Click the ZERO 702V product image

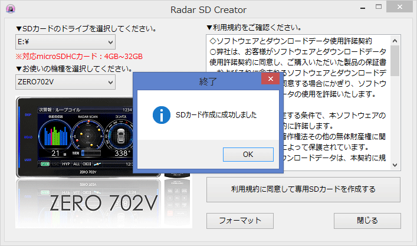[104, 162]
